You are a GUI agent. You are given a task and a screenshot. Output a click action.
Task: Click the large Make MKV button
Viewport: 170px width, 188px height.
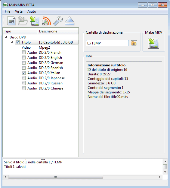(153, 43)
